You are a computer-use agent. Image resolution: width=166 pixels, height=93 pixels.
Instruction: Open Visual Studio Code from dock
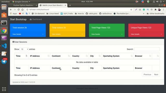4,46
